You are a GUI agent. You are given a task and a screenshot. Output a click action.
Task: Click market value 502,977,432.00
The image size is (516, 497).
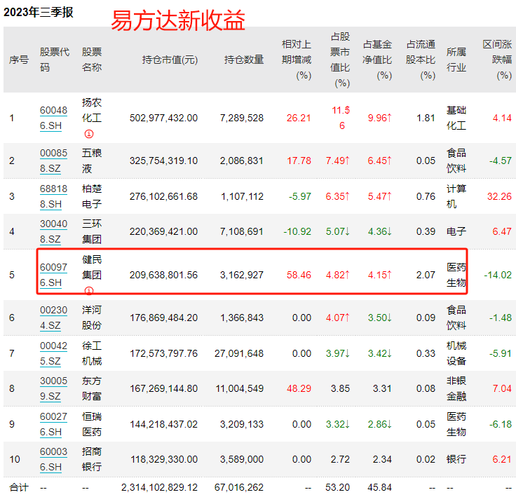tap(163, 118)
